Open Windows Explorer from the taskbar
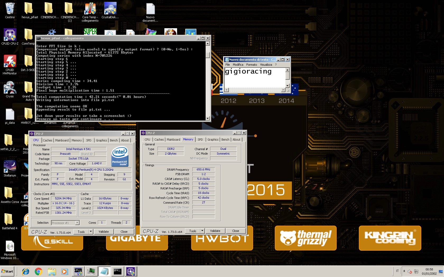Viewport: 444px width, 277px height. coord(52,271)
